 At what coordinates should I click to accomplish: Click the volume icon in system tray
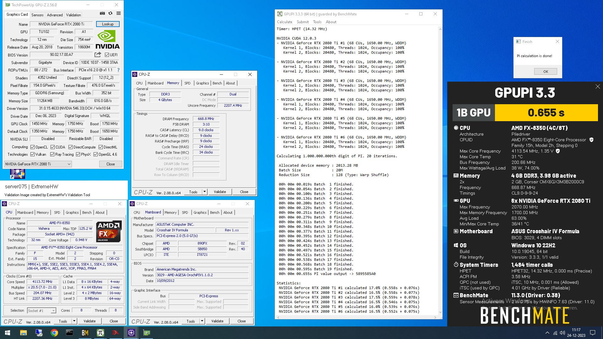[x=562, y=333]
